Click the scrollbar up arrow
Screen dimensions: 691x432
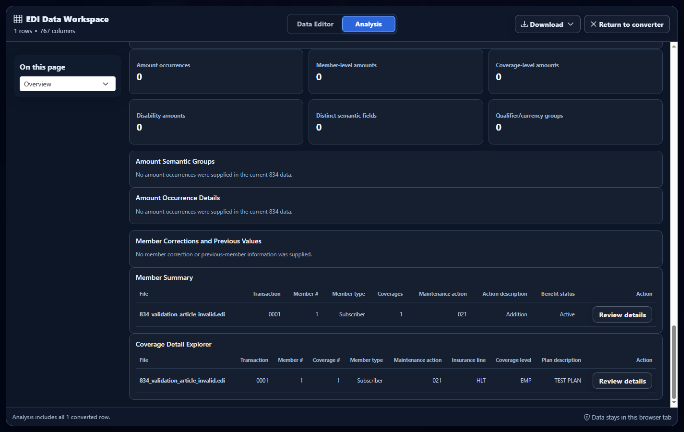pos(674,46)
